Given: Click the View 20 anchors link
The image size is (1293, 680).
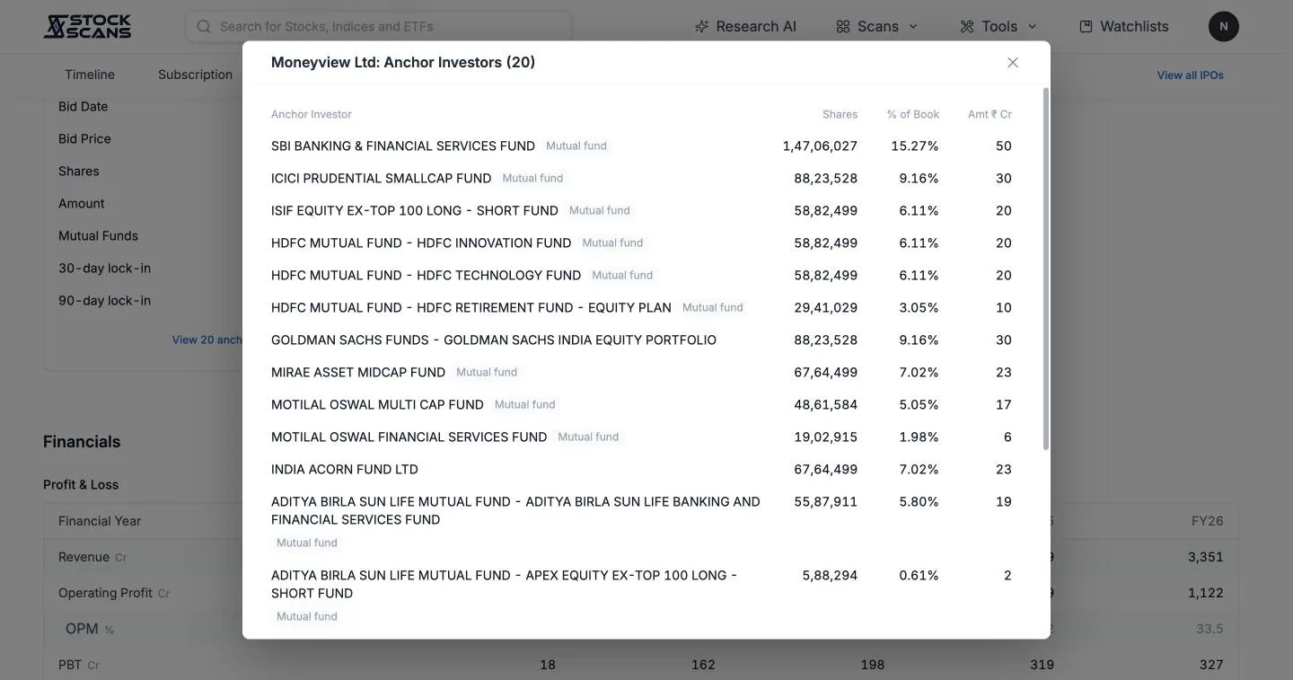Looking at the screenshot, I should coord(207,340).
